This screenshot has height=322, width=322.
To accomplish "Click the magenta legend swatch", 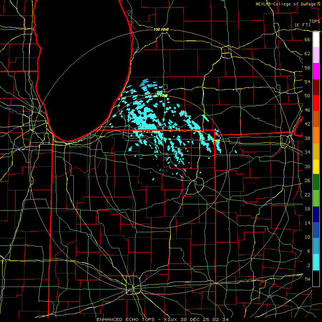I will 316,71.
